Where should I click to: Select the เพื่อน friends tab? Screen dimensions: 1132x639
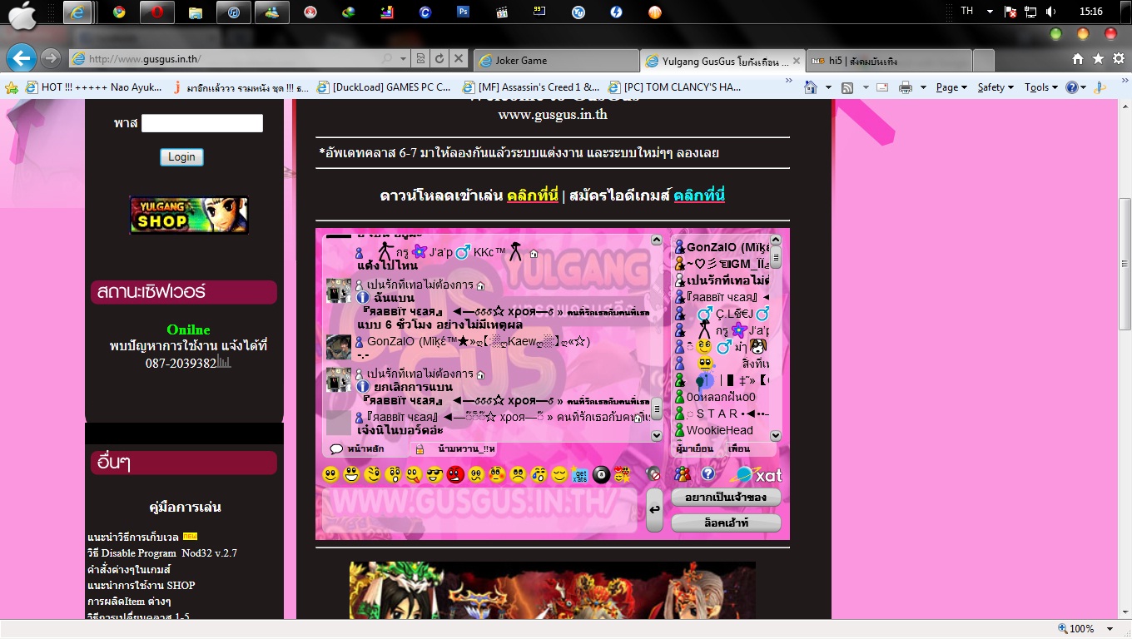pyautogui.click(x=739, y=449)
